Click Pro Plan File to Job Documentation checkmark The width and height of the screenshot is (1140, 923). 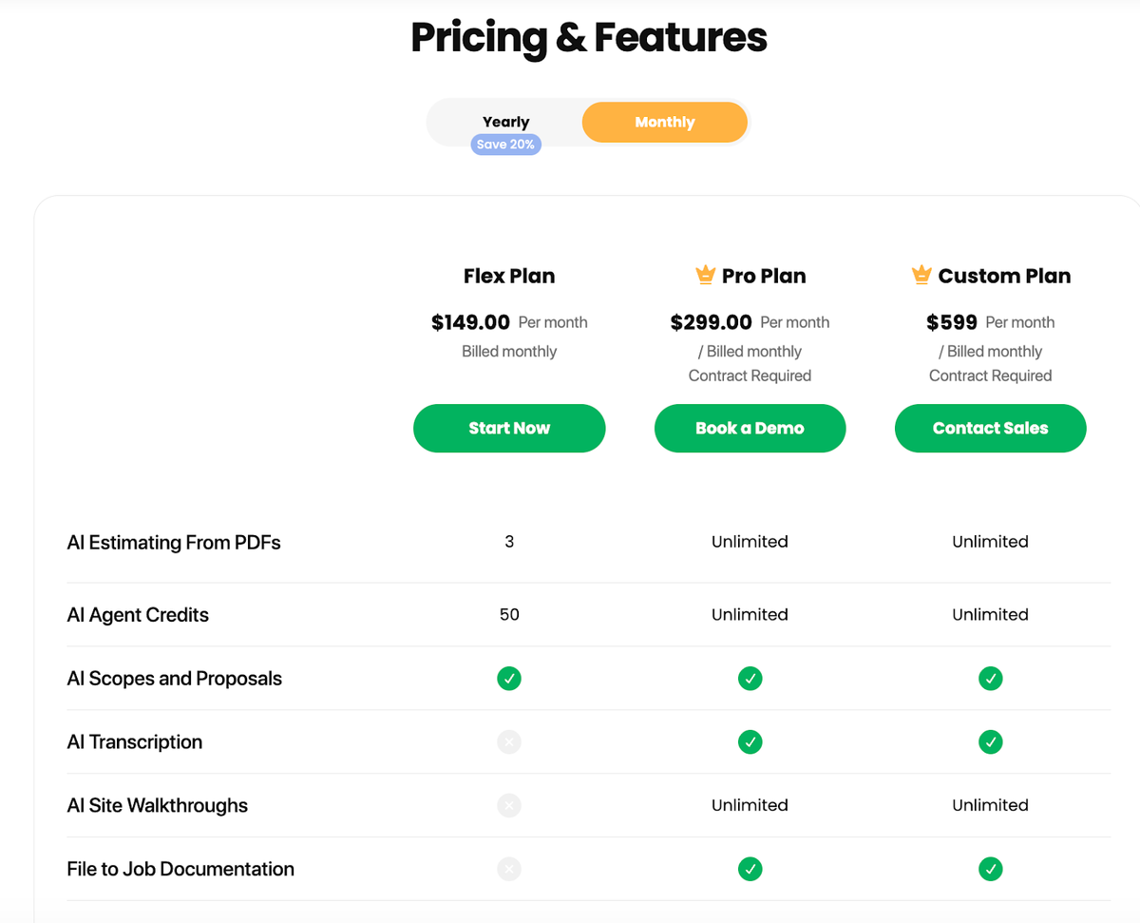click(x=750, y=869)
